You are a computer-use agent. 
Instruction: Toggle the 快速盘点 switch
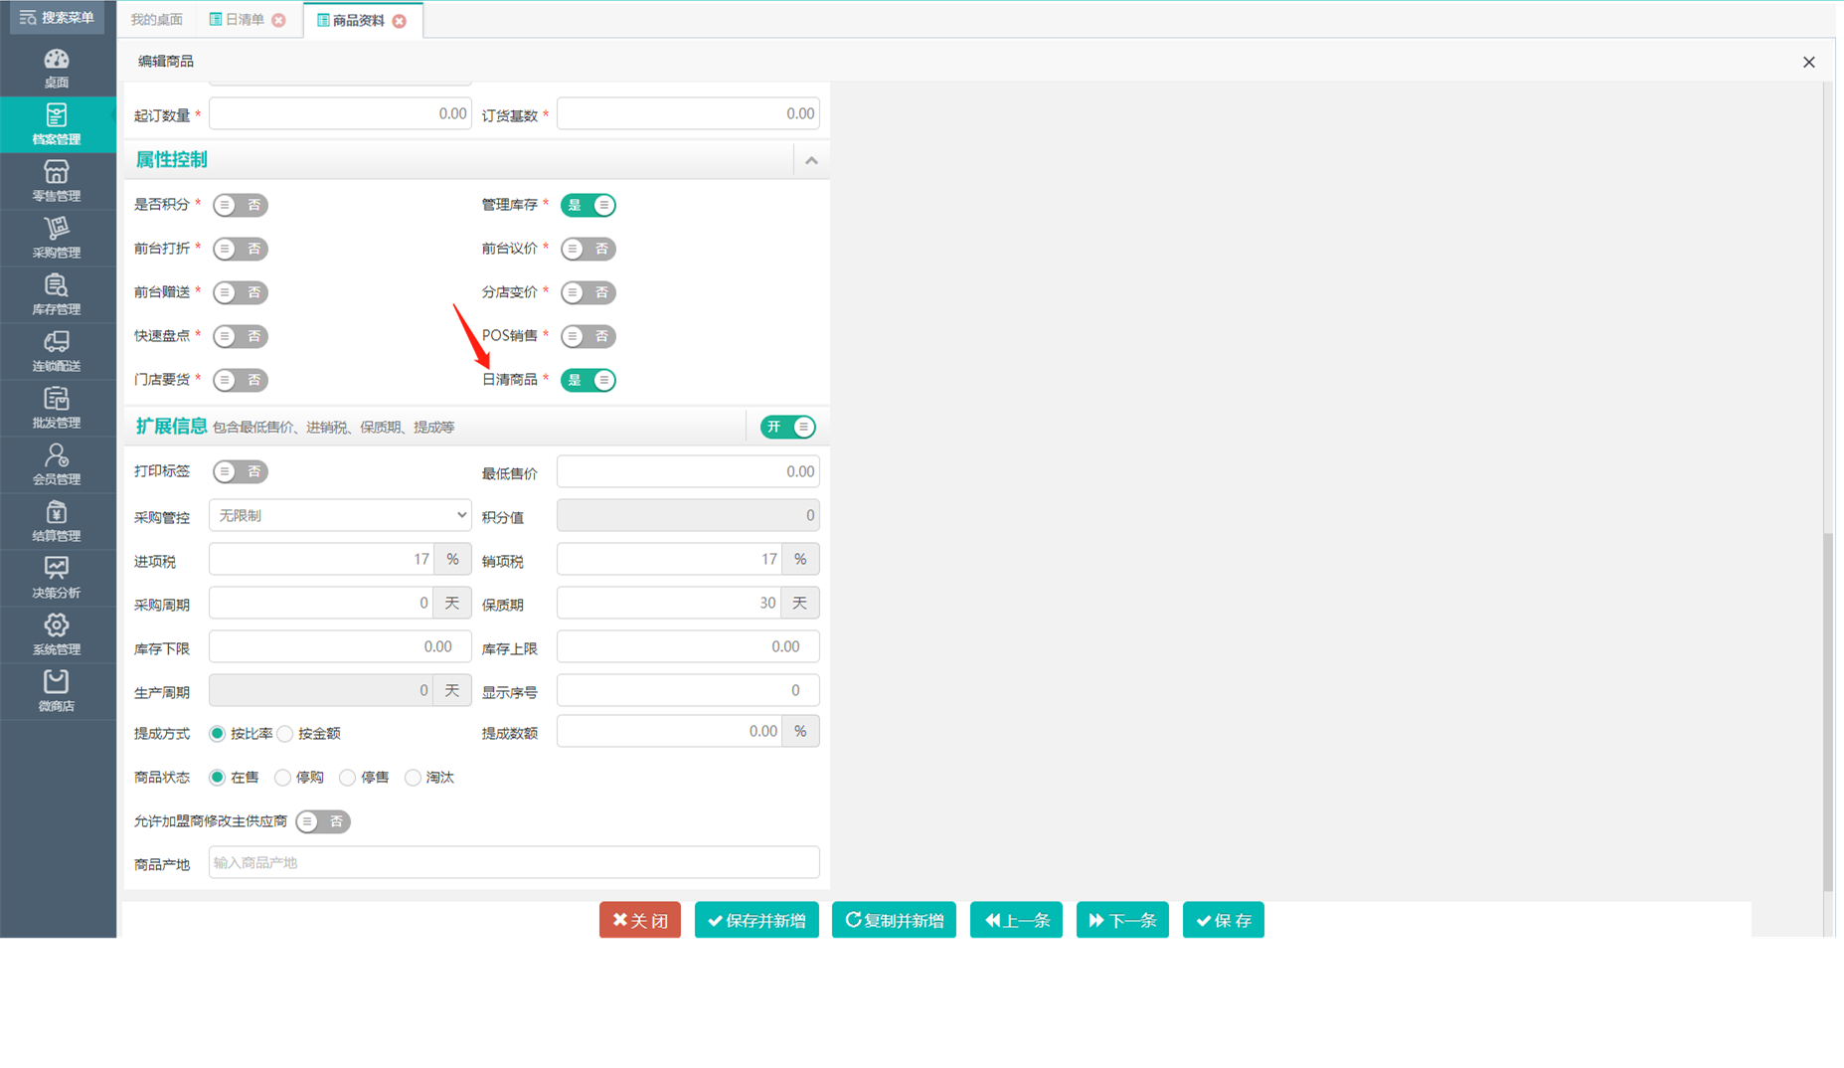click(241, 336)
